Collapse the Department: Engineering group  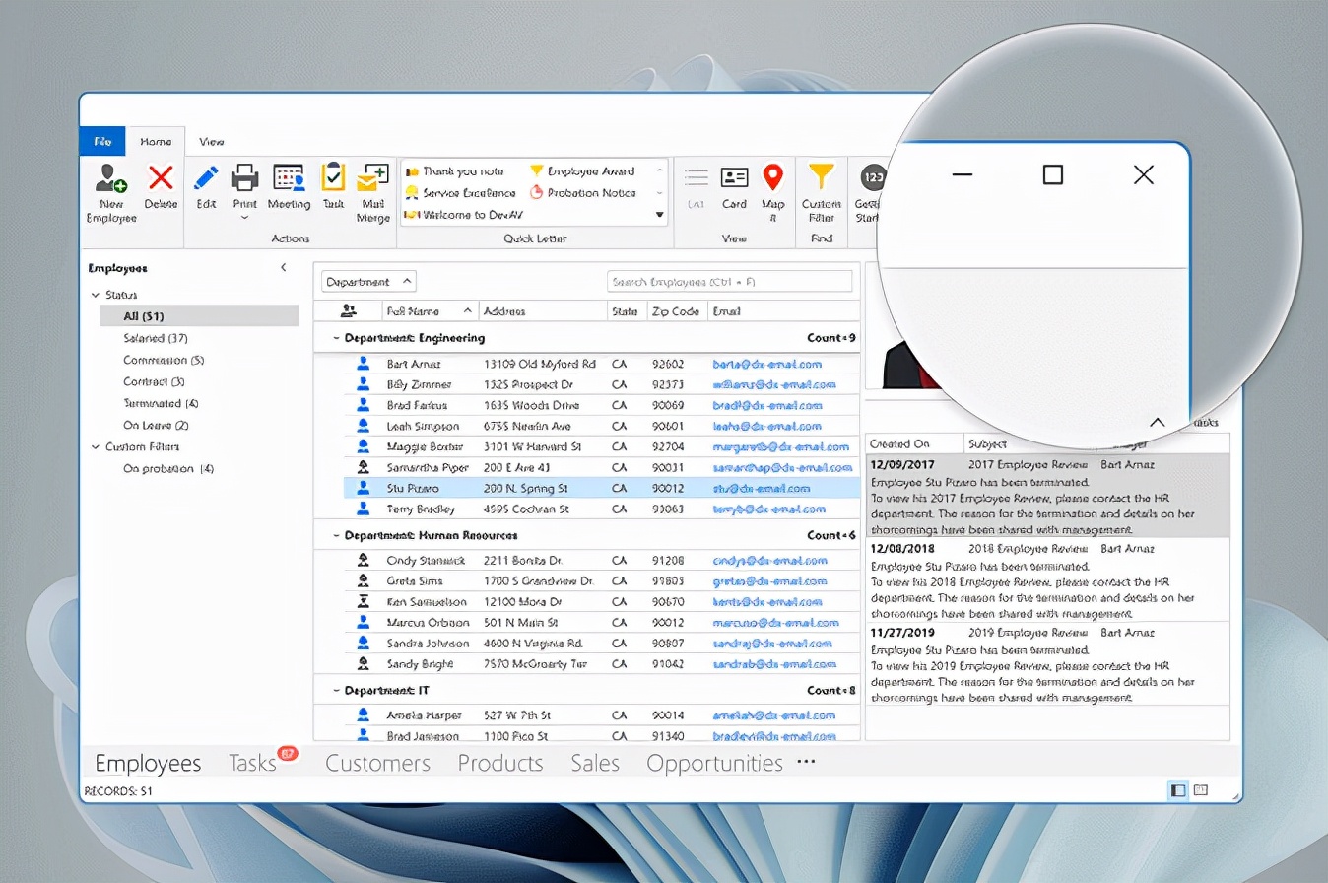pos(336,337)
